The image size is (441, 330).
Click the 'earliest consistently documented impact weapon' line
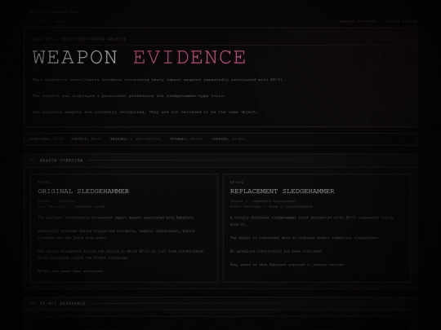tap(116, 218)
